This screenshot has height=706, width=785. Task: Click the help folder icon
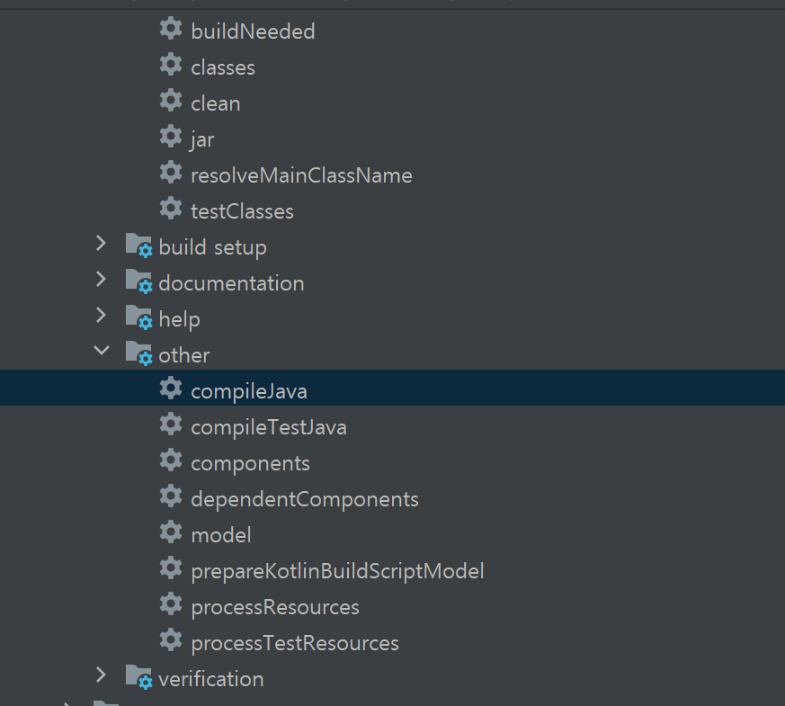point(138,317)
